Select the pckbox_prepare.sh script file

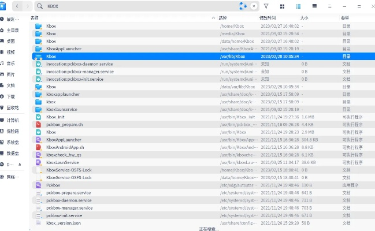pos(65,124)
